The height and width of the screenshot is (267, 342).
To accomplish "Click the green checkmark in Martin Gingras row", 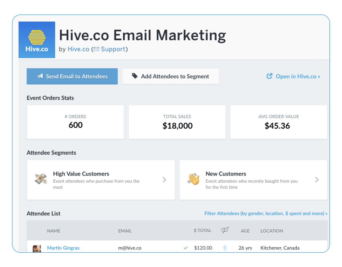I will coord(186,248).
